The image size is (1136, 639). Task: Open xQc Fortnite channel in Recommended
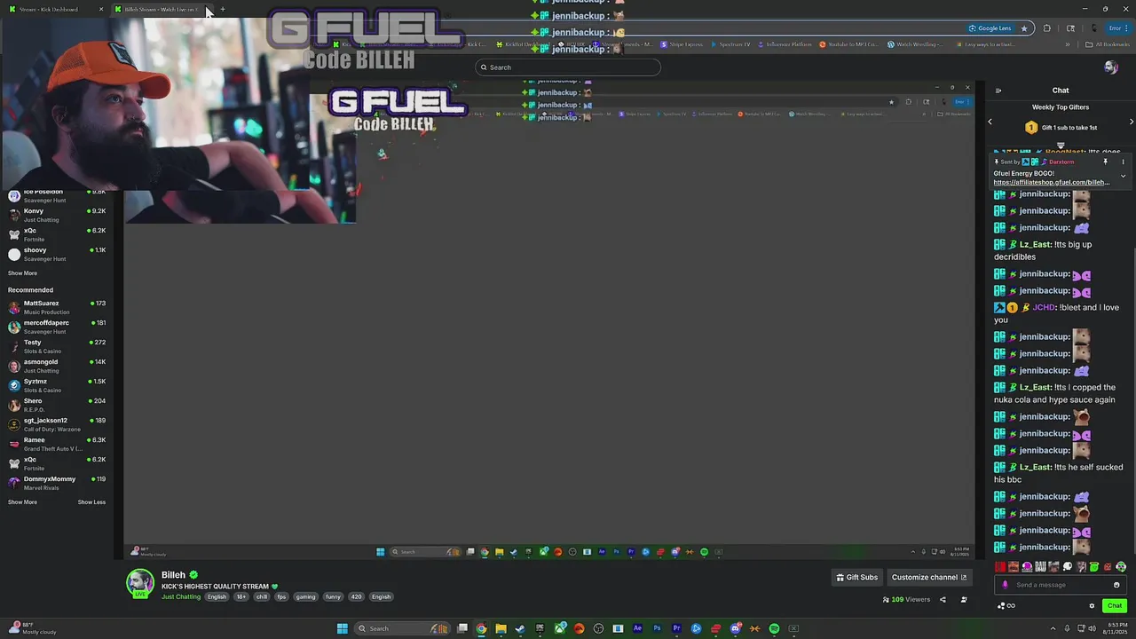click(57, 463)
